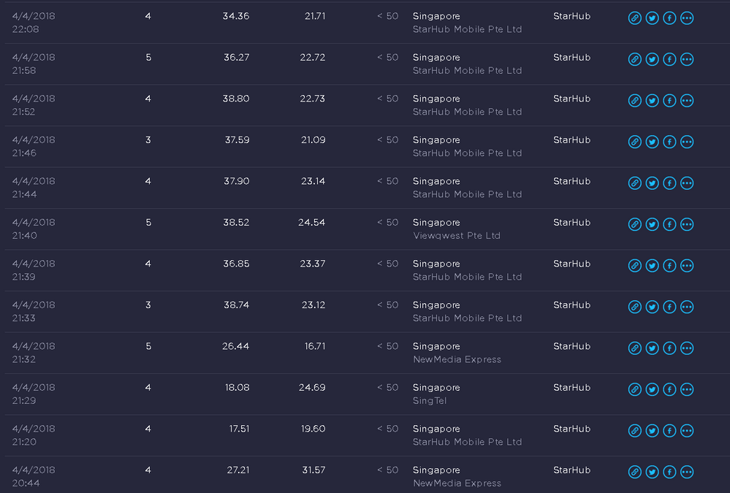Copy link for the 21:44 result
The height and width of the screenshot is (493, 730).
point(634,183)
